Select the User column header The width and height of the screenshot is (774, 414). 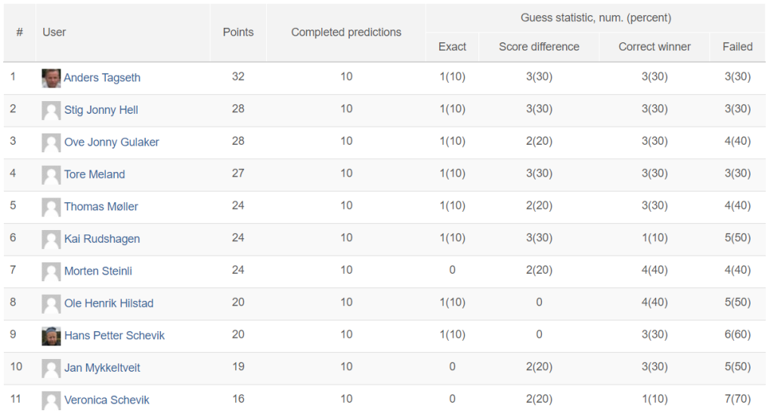click(x=54, y=32)
